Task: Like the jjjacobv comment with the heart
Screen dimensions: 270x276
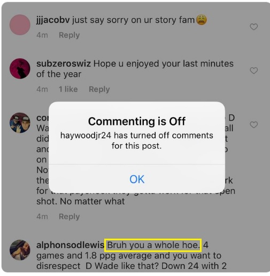Action: point(254,27)
